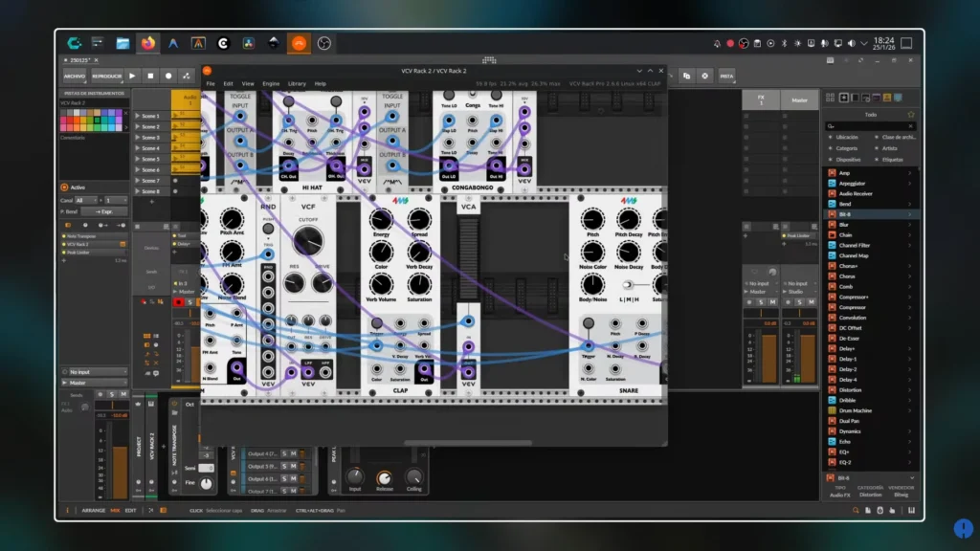
Task: Launch Scene 3
Action: 138,138
